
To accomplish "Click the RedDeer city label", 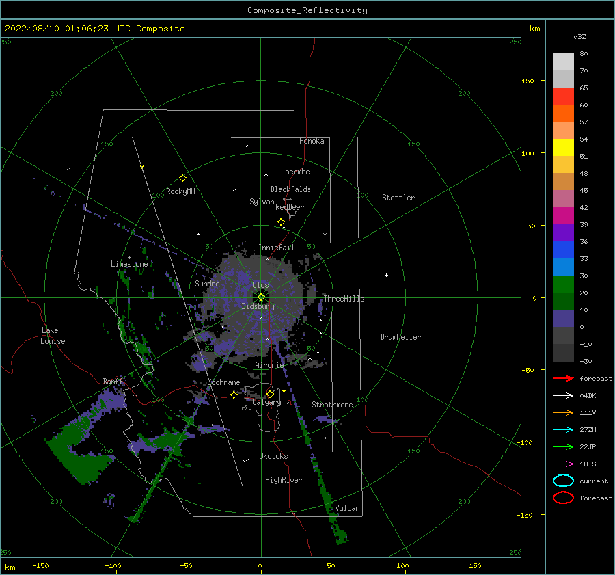I will pyautogui.click(x=290, y=207).
